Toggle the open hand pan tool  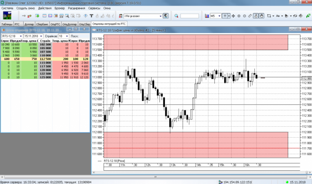261,16
